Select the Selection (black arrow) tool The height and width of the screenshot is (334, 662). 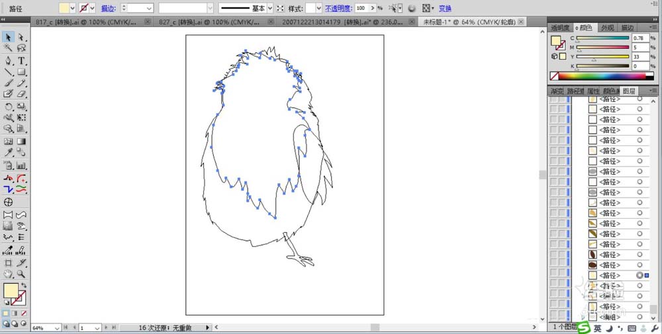click(8, 38)
